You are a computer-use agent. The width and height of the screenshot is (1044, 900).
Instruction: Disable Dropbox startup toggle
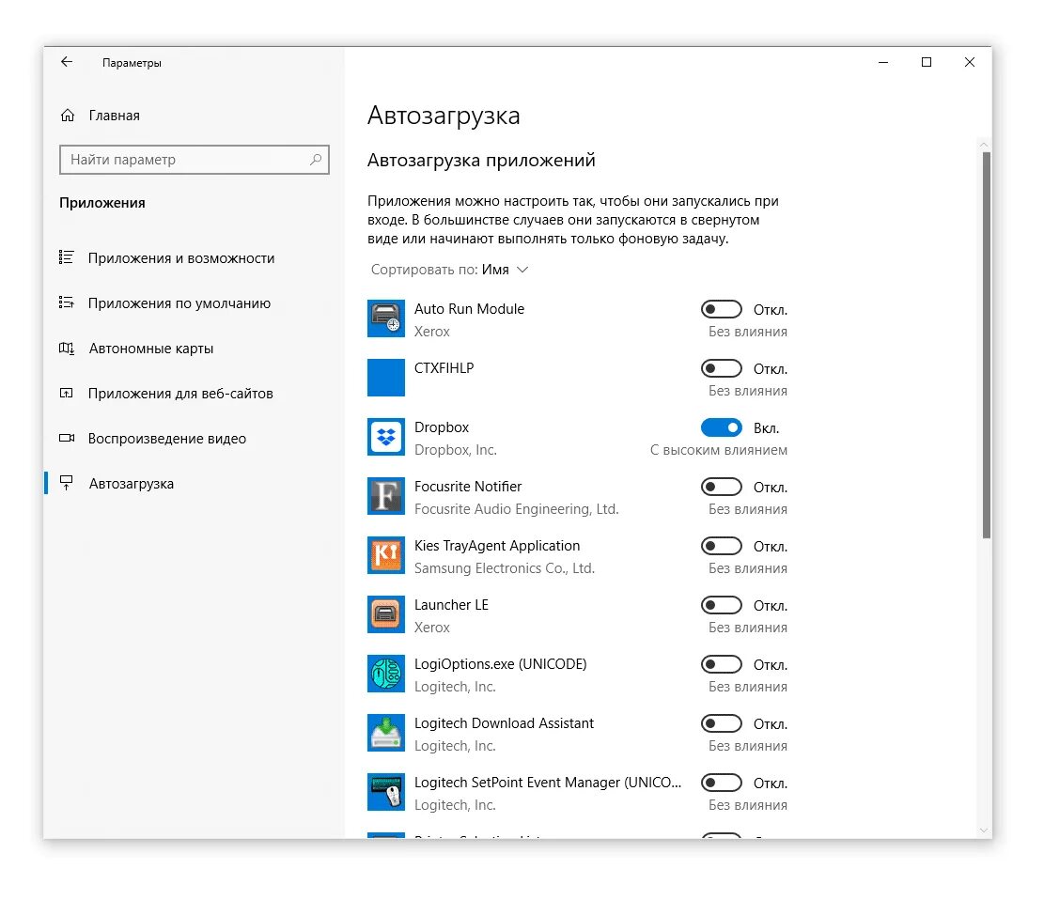pyautogui.click(x=721, y=428)
